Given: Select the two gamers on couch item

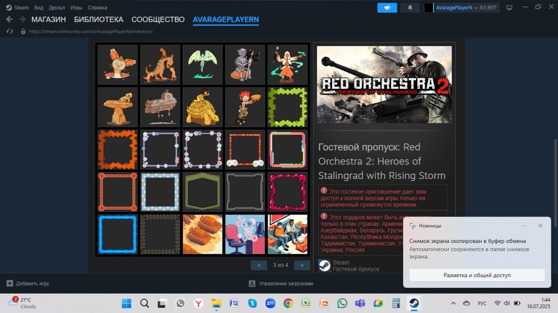Looking at the screenshot, I should tap(288, 234).
